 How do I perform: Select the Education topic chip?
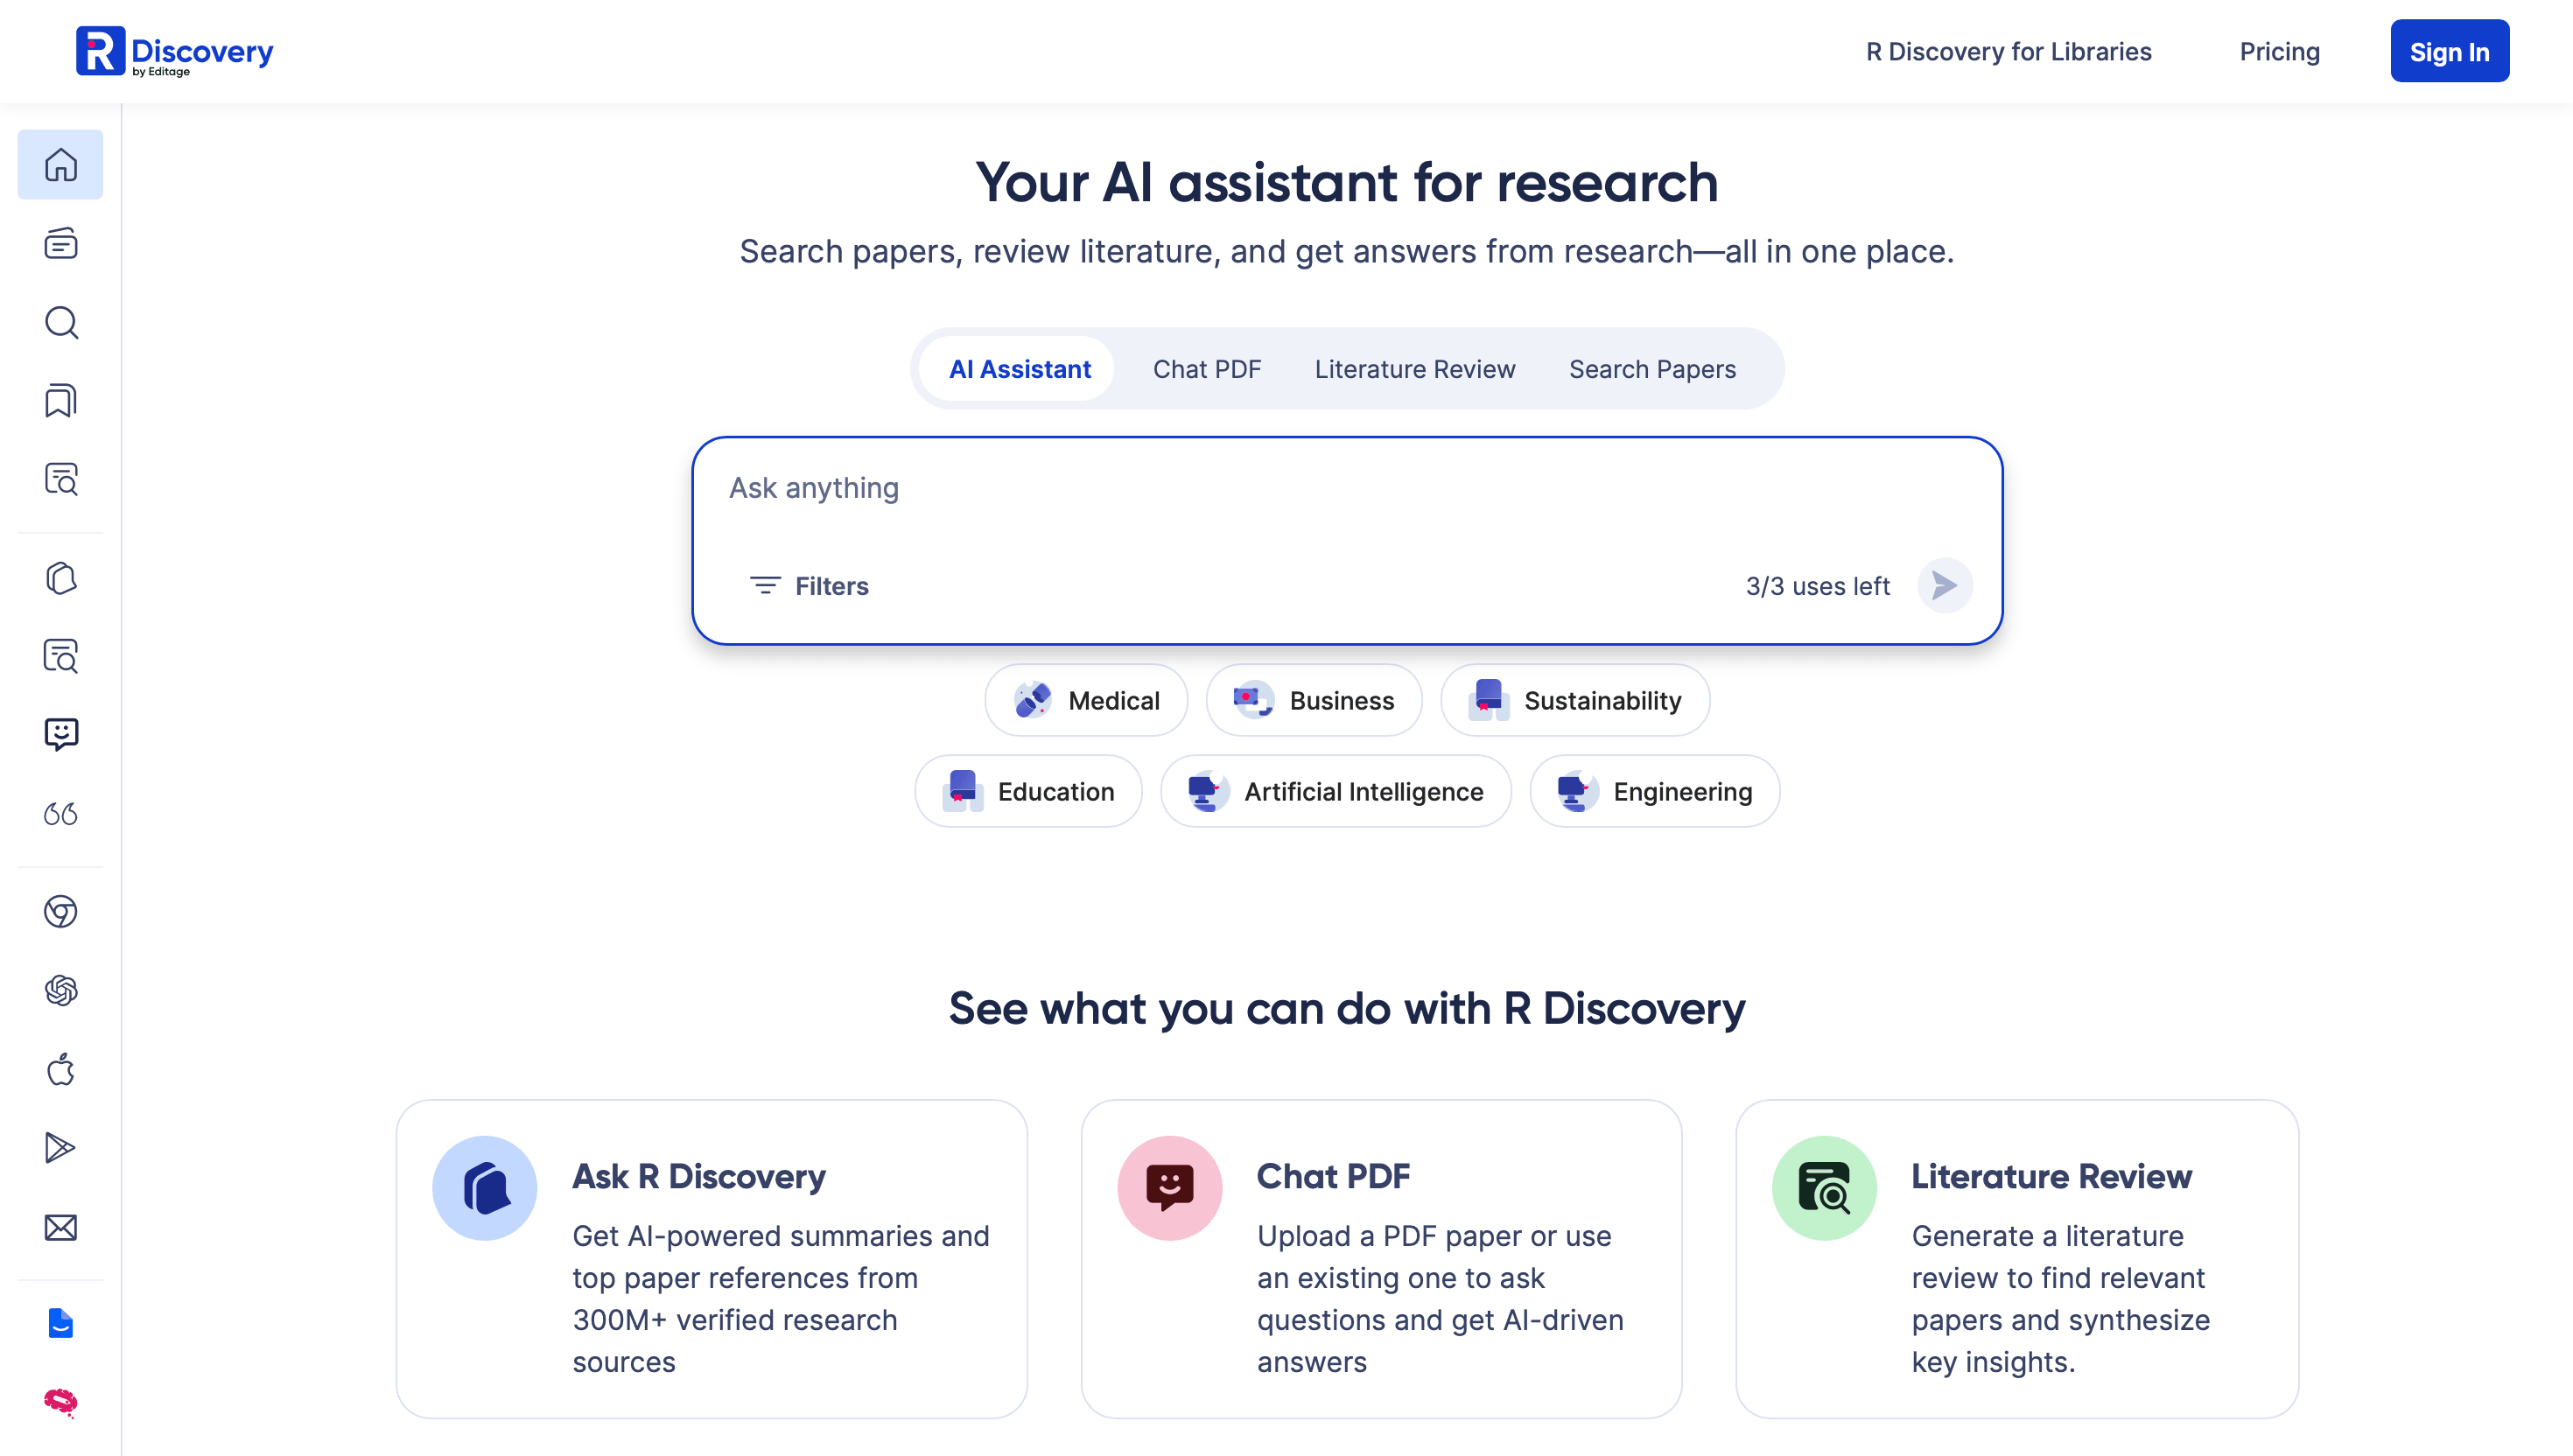coord(1028,791)
